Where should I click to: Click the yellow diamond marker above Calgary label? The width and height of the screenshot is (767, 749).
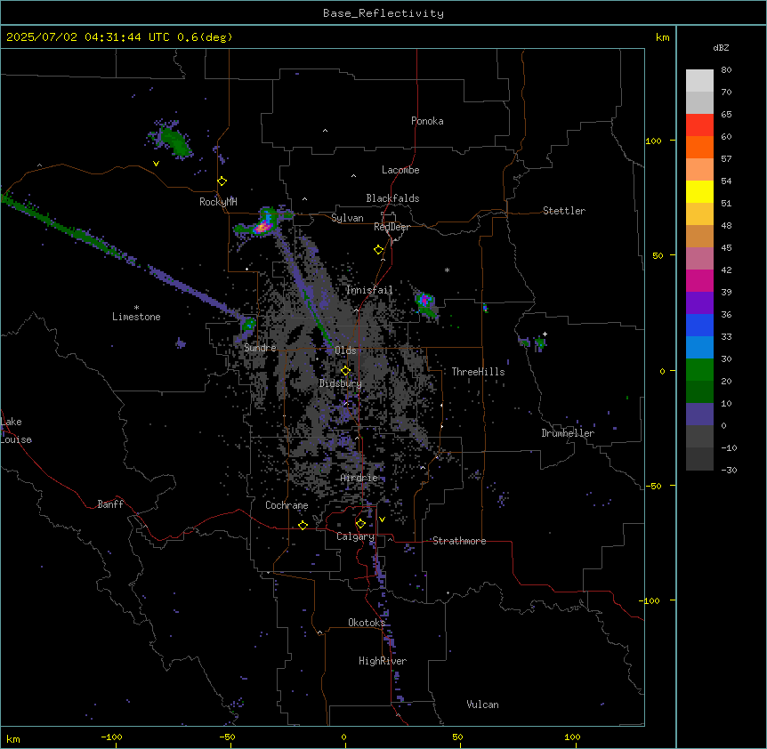pyautogui.click(x=360, y=524)
